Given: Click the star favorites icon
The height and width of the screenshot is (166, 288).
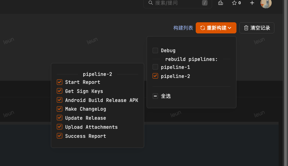Looking at the screenshot, I should coord(234,3).
